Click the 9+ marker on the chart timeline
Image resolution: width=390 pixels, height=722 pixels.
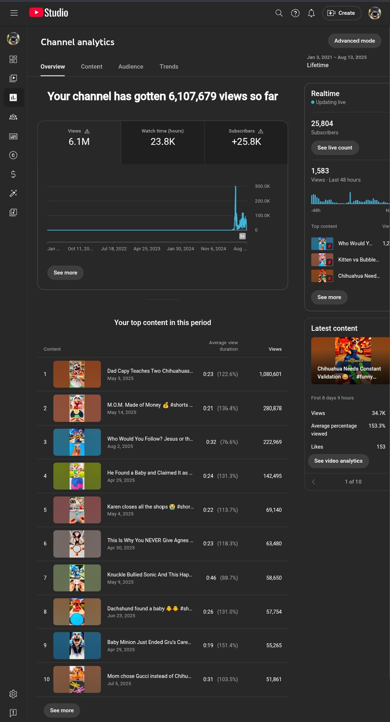click(x=242, y=236)
